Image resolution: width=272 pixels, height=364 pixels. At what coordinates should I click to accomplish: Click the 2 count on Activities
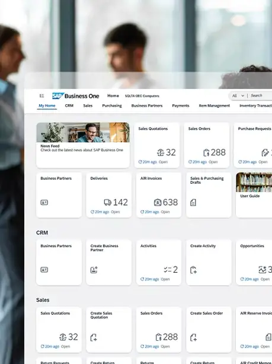(175, 270)
